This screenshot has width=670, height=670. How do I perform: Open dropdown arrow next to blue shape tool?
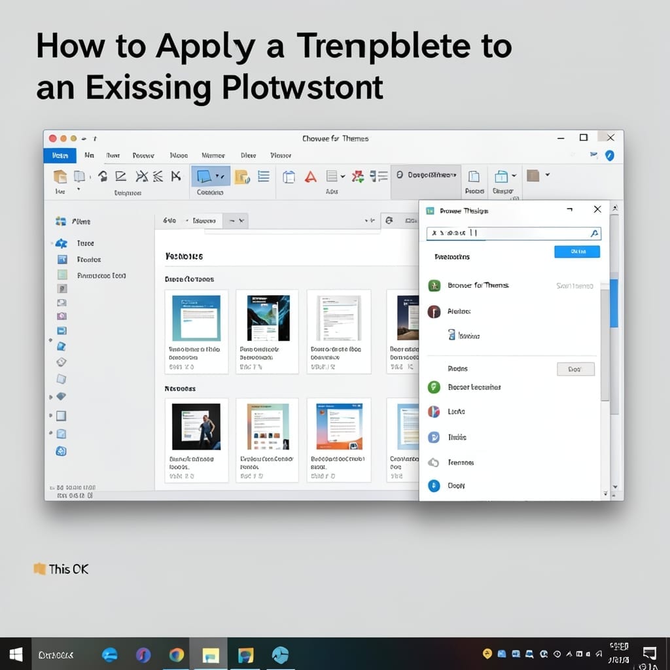[220, 176]
